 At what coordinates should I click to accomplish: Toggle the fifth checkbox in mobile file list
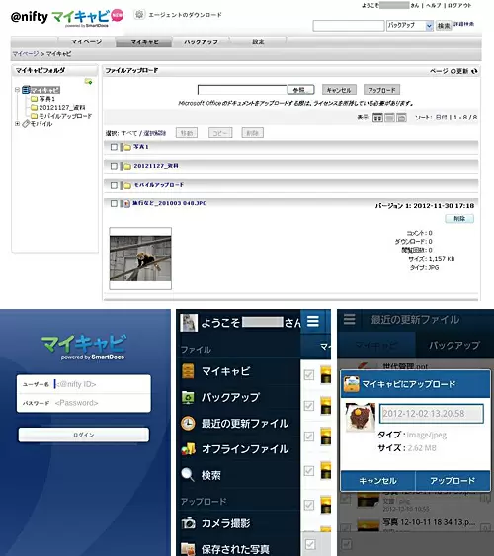click(x=309, y=505)
